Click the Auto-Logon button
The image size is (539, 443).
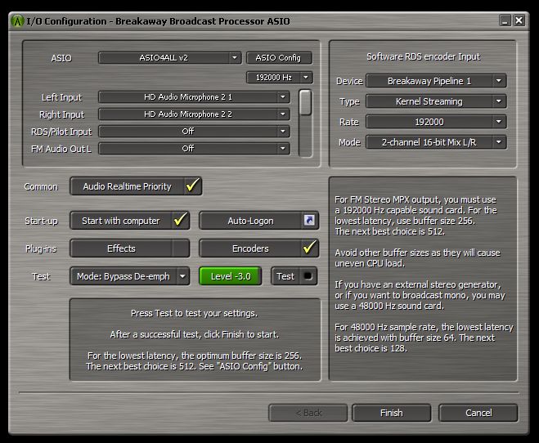pos(258,221)
